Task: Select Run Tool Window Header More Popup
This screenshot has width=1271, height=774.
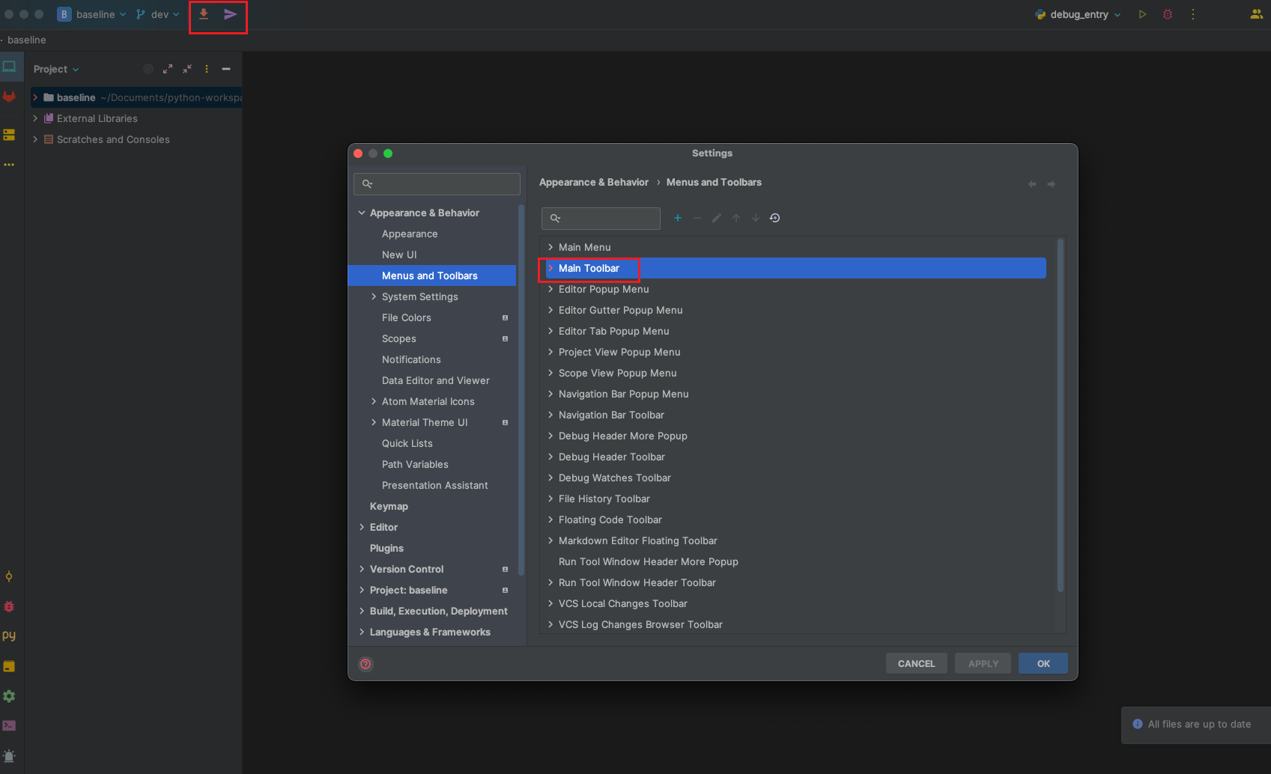Action: pos(796,561)
